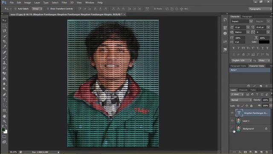Screen dimensions: 273x154
Task: Switch to the Paragraph tab
Action: (x=247, y=17)
